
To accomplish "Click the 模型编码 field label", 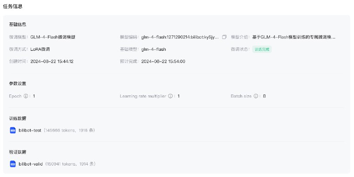I will pos(130,37).
